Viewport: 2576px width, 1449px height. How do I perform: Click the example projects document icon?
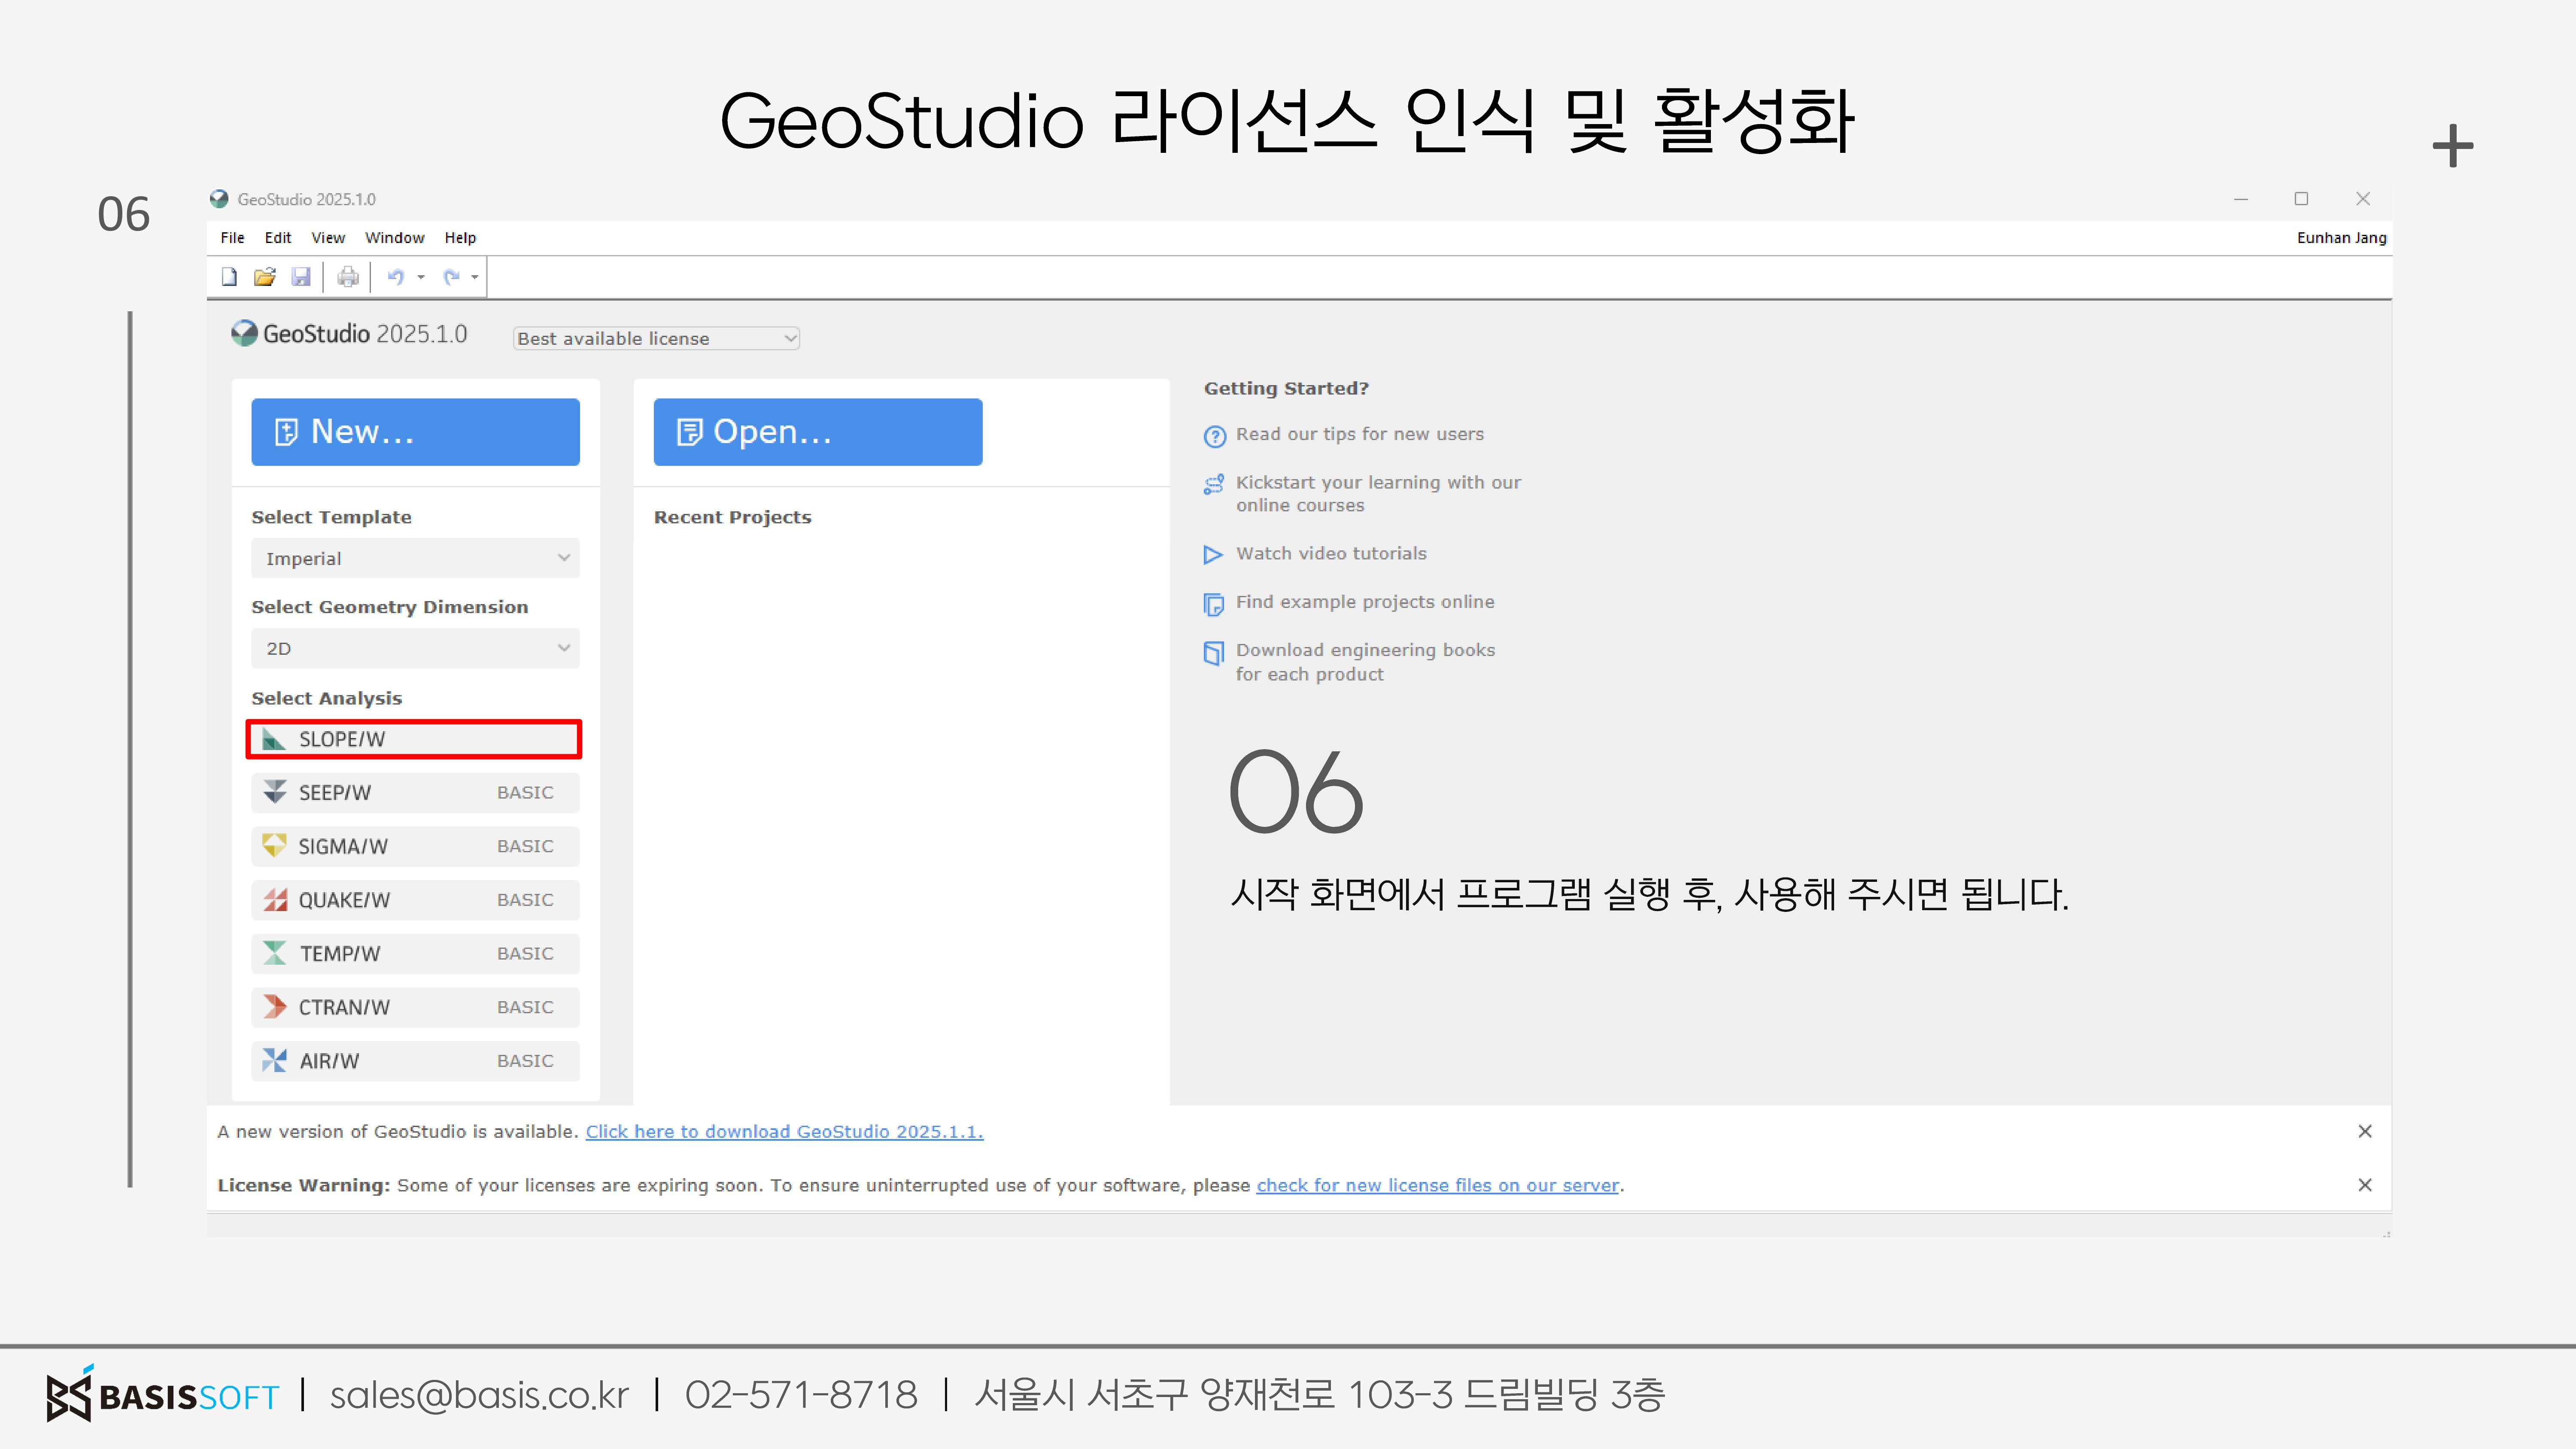coord(1214,604)
